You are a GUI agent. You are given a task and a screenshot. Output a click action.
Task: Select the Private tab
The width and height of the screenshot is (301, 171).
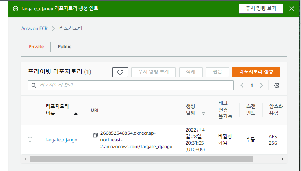36,47
